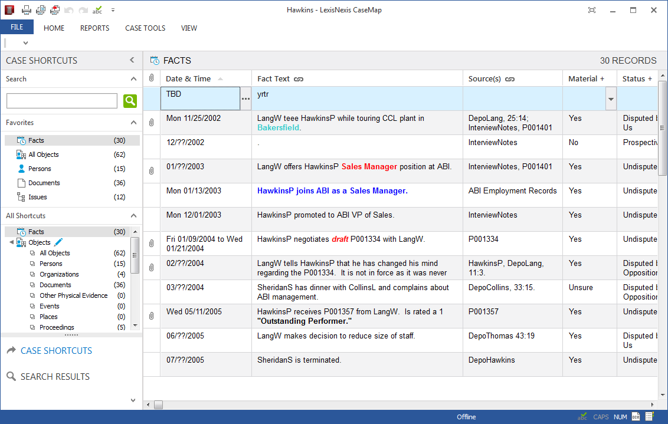Open the Material dropdown in the first row
This screenshot has width=668, height=424.
pyautogui.click(x=611, y=99)
